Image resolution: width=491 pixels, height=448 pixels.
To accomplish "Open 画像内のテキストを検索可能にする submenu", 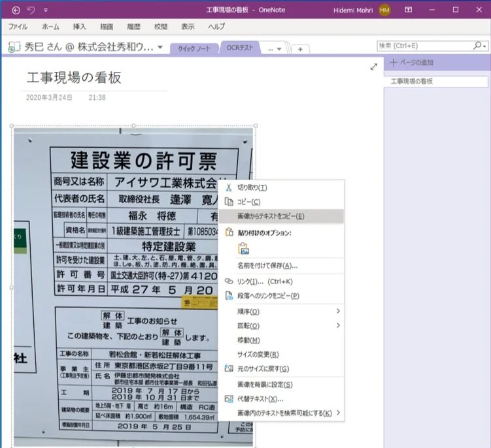I will coord(338,413).
